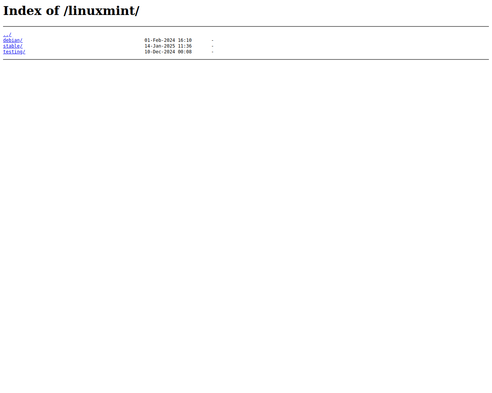Image resolution: width=492 pixels, height=393 pixels.
Task: Click the "Index of /linuxmint/" heading
Action: (71, 11)
